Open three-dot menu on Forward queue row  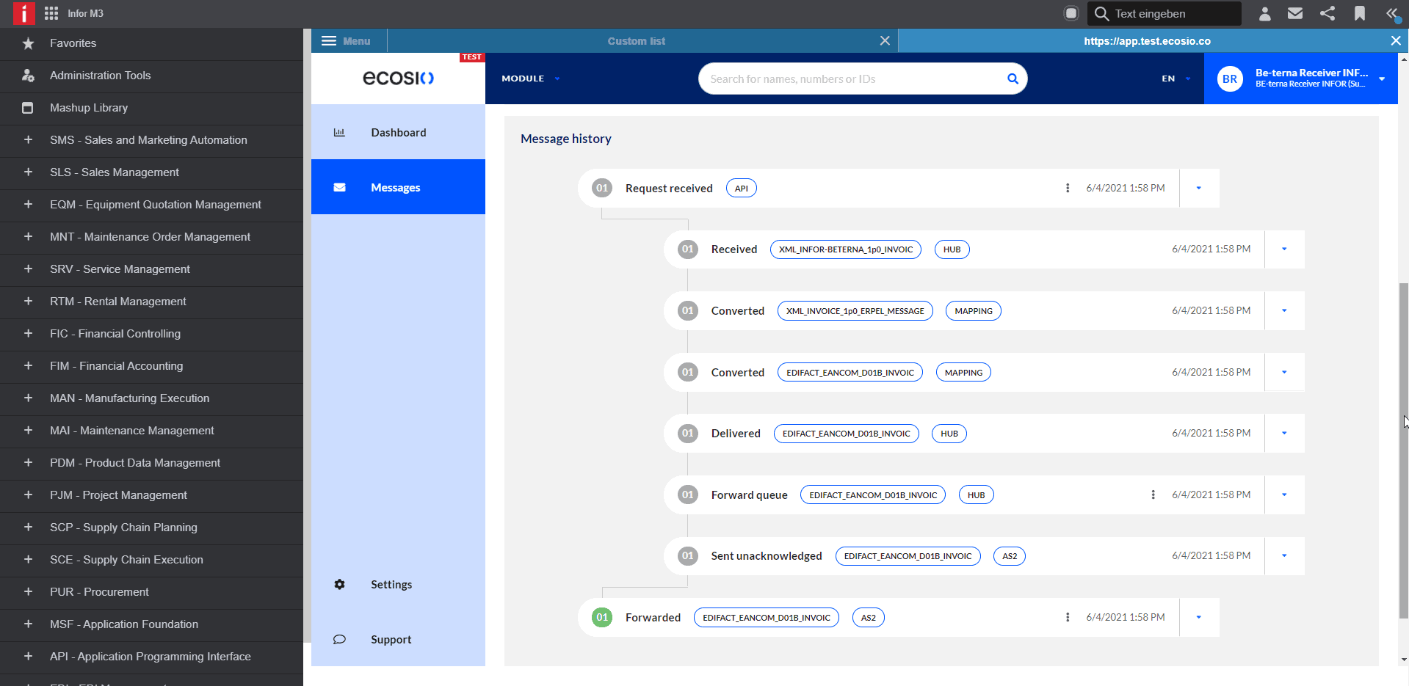tap(1153, 495)
